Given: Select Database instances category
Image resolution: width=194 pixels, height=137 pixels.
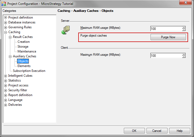Looking at the screenshot, I should coord(22,22).
